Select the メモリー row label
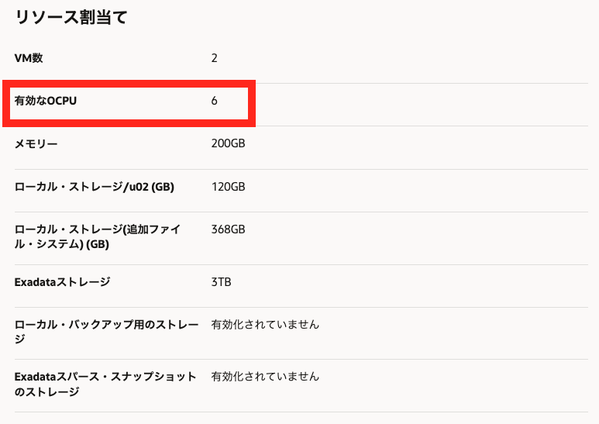Viewport: 599px width, 424px height. [x=36, y=144]
